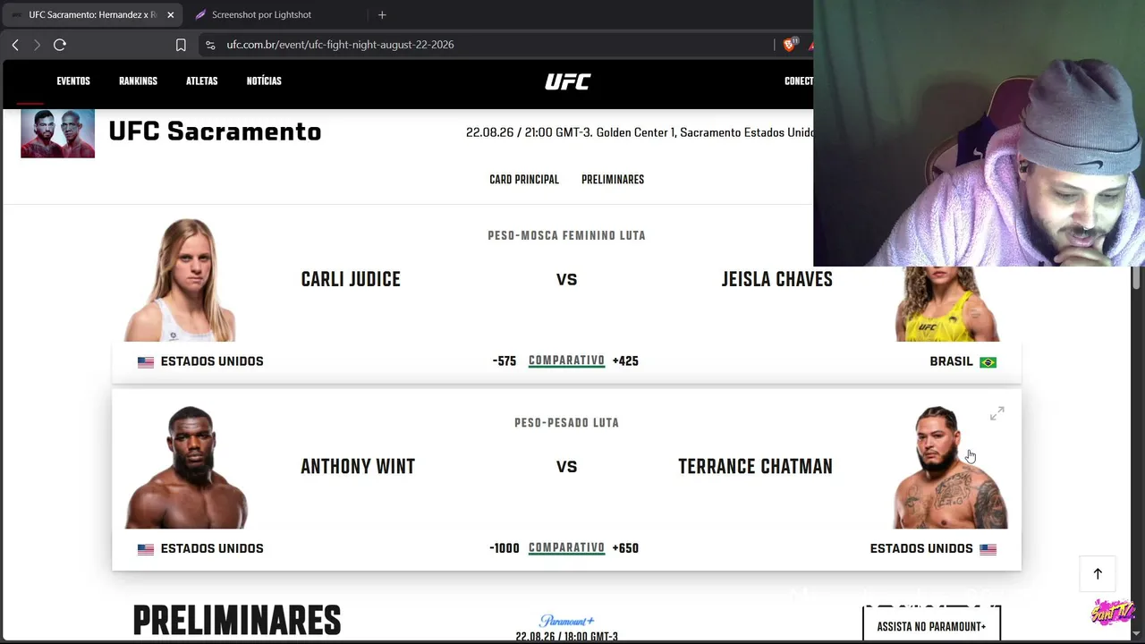Viewport: 1145px width, 644px height.
Task: Switch to the Screenshot por Lightshot tab
Action: 261,15
